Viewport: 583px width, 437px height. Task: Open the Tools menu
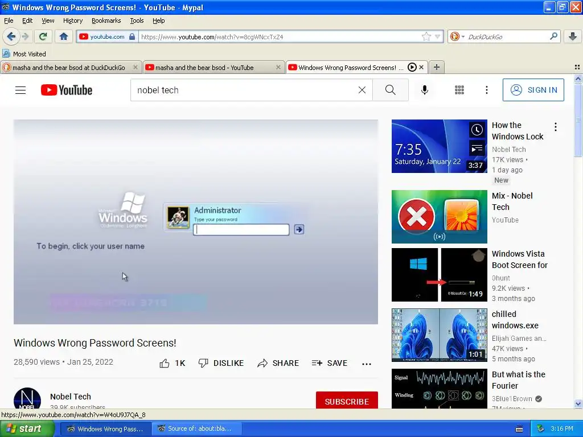pyautogui.click(x=137, y=20)
